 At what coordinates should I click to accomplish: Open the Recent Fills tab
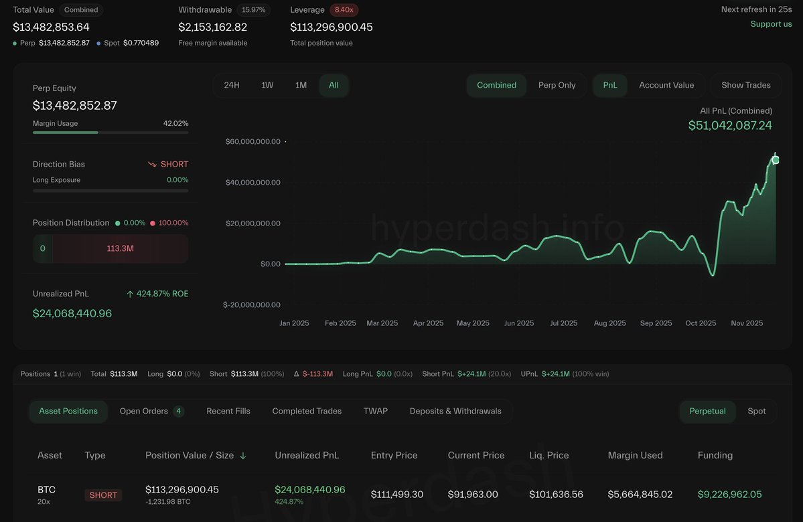click(228, 412)
